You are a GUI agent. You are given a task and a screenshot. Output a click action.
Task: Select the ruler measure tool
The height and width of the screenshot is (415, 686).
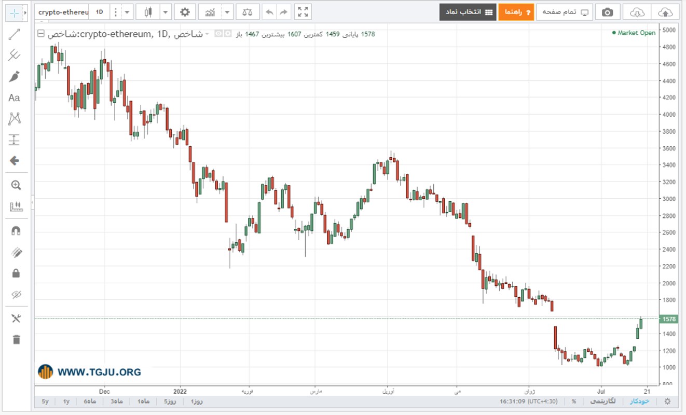pos(16,206)
